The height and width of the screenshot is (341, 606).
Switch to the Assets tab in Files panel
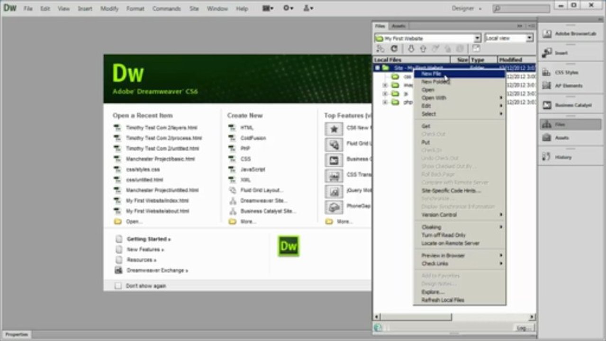point(398,26)
